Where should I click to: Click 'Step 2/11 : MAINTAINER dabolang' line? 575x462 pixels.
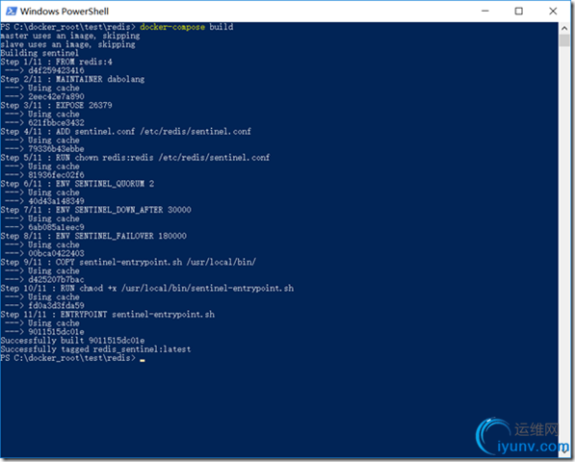(x=72, y=79)
